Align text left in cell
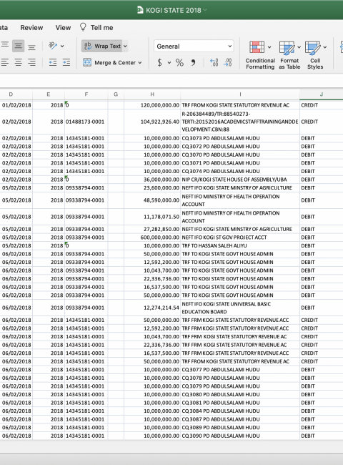343x465 pixels. [5, 62]
